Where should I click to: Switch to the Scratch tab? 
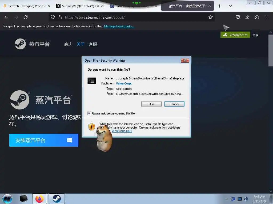(27, 6)
